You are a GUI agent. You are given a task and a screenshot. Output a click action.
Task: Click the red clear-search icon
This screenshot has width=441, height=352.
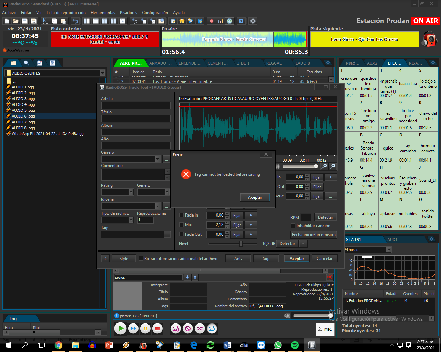330,277
